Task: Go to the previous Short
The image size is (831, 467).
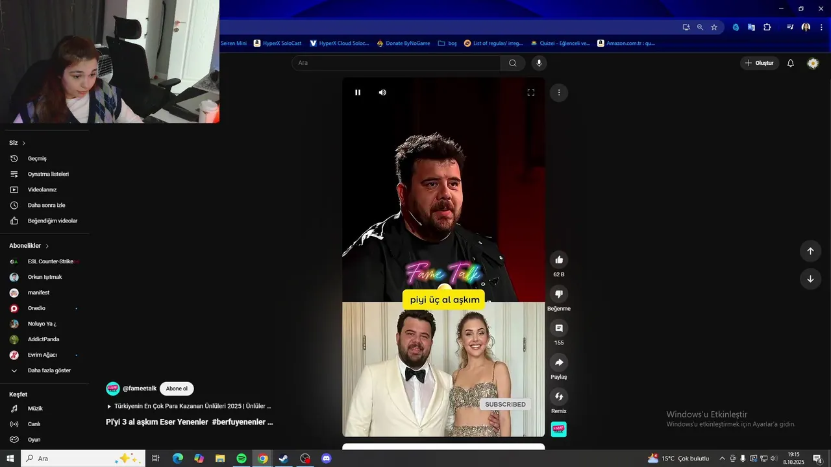Action: pos(810,251)
